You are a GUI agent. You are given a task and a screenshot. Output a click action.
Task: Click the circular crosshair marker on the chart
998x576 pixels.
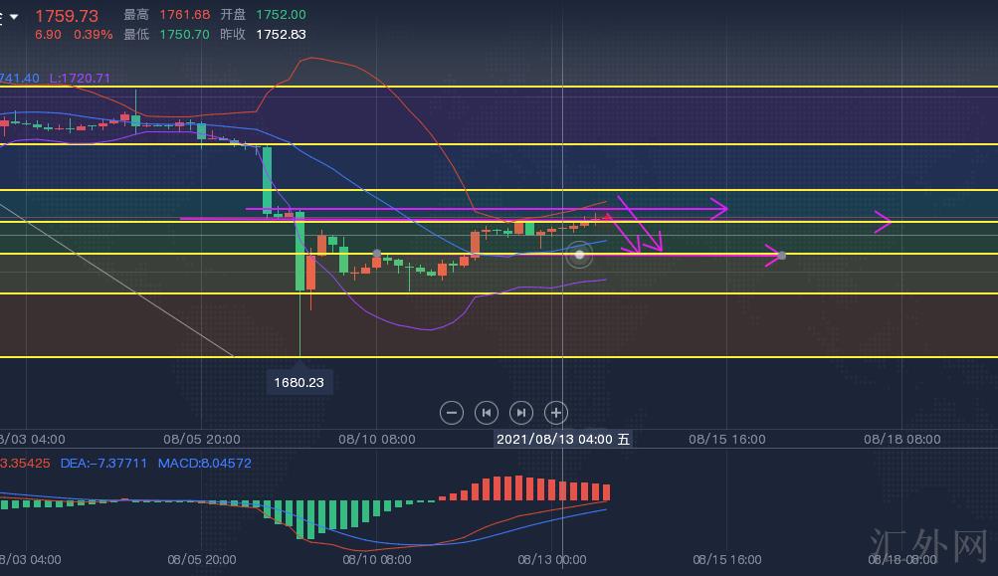point(579,256)
